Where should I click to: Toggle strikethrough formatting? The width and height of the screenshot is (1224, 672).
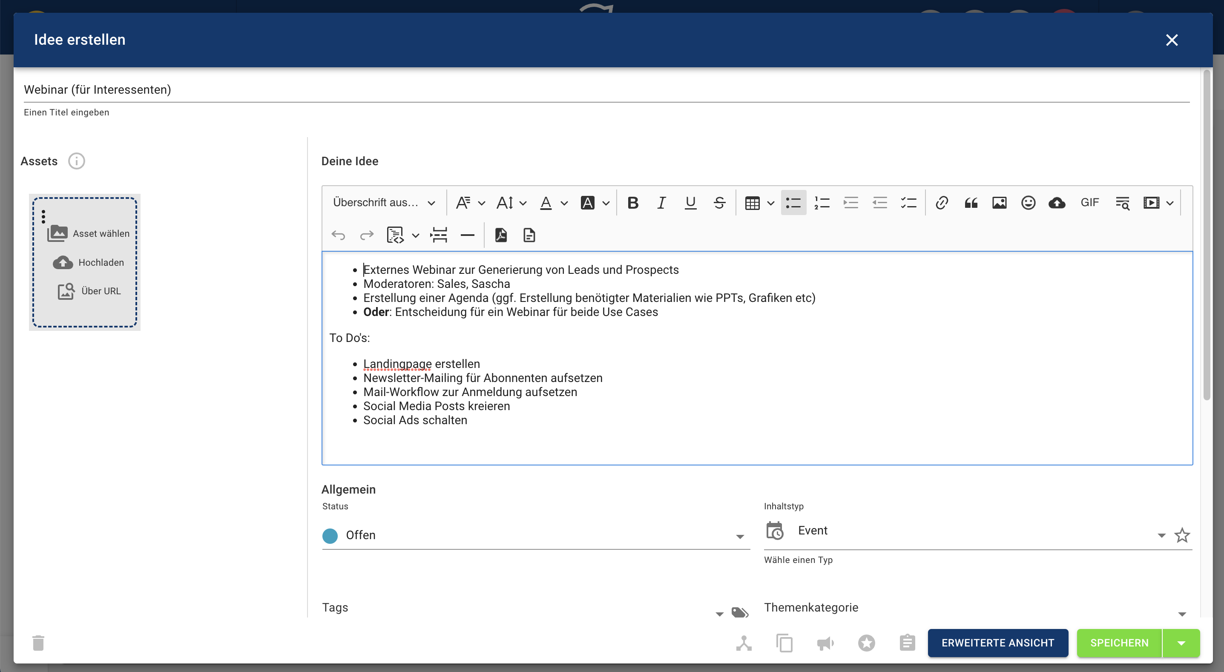point(719,203)
